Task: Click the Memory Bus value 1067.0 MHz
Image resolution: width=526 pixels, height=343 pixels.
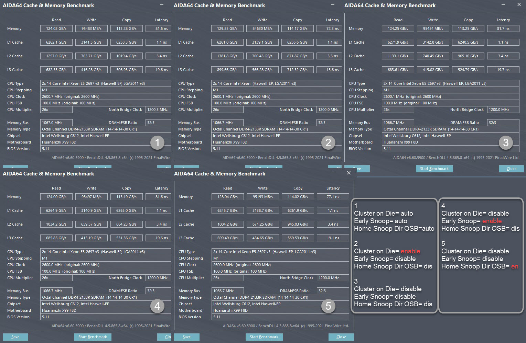Action: tap(56, 123)
